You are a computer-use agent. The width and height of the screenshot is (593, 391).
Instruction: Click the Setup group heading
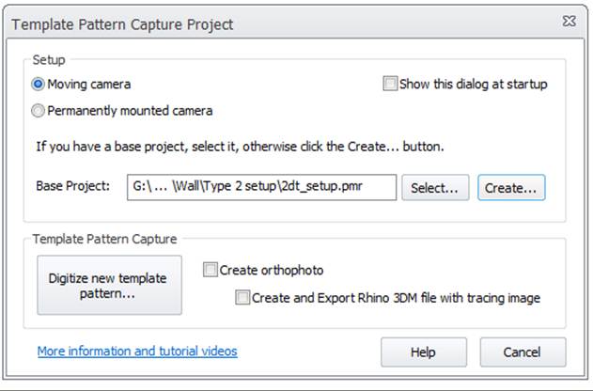click(x=49, y=59)
